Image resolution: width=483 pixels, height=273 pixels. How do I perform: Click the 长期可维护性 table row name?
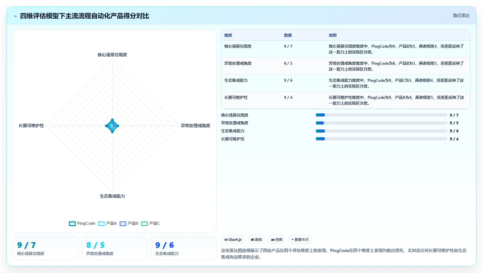[x=236, y=98]
